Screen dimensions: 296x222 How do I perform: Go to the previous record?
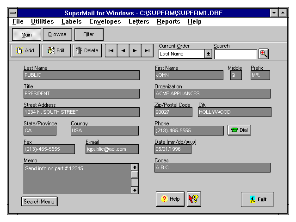pos(123,51)
